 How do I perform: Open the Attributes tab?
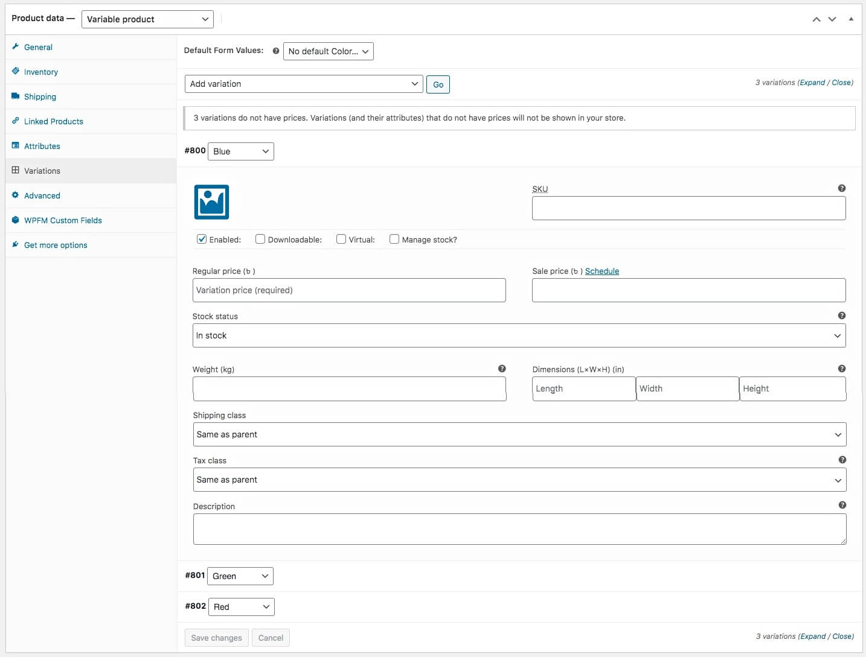[x=42, y=146]
